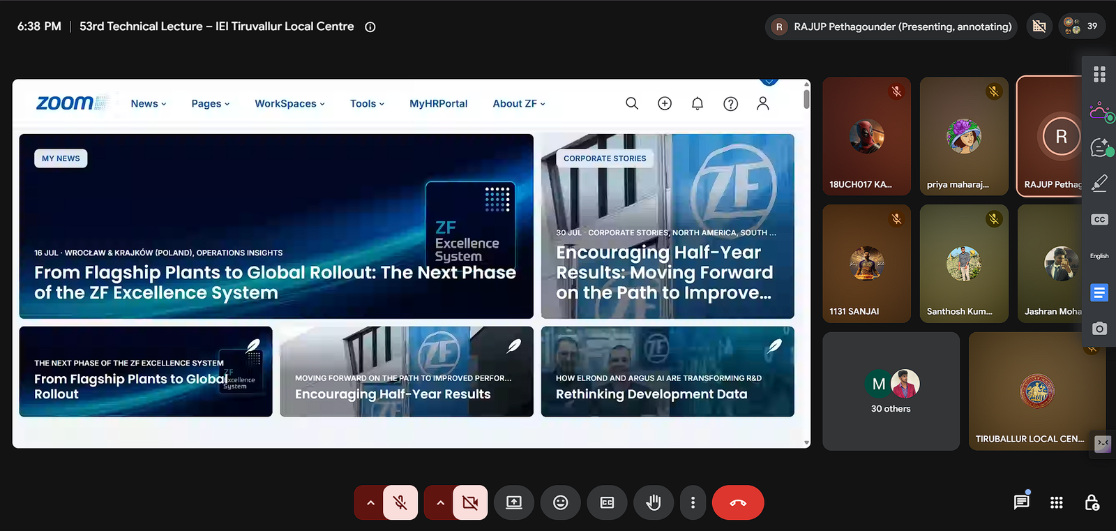Raise hand in the meeting
1116x531 pixels.
(x=654, y=502)
